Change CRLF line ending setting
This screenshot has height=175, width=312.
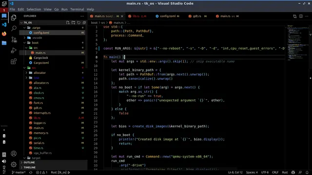pyautogui.click(x=275, y=173)
